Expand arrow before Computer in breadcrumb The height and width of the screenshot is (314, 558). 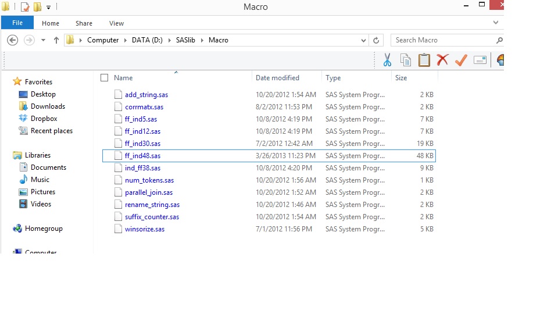coord(80,40)
